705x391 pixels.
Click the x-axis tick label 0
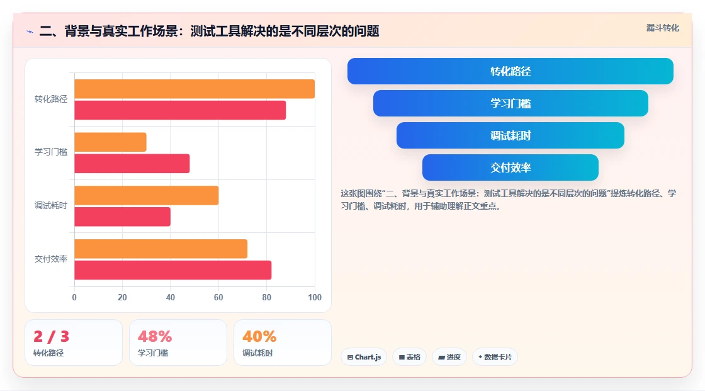[x=74, y=297]
